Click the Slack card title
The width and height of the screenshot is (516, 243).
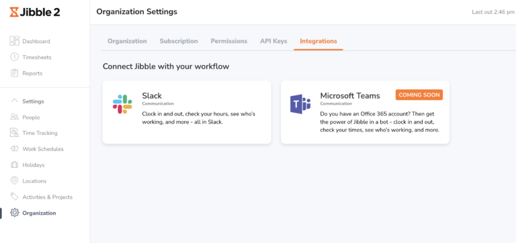pyautogui.click(x=152, y=96)
